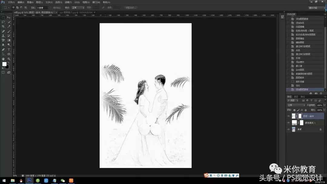
Task: Select the Lasso tool
Action: point(3,22)
